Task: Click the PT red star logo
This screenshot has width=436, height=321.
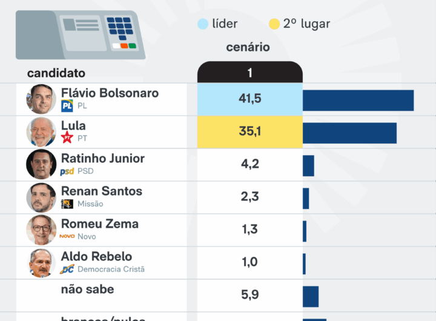Action: [67, 138]
